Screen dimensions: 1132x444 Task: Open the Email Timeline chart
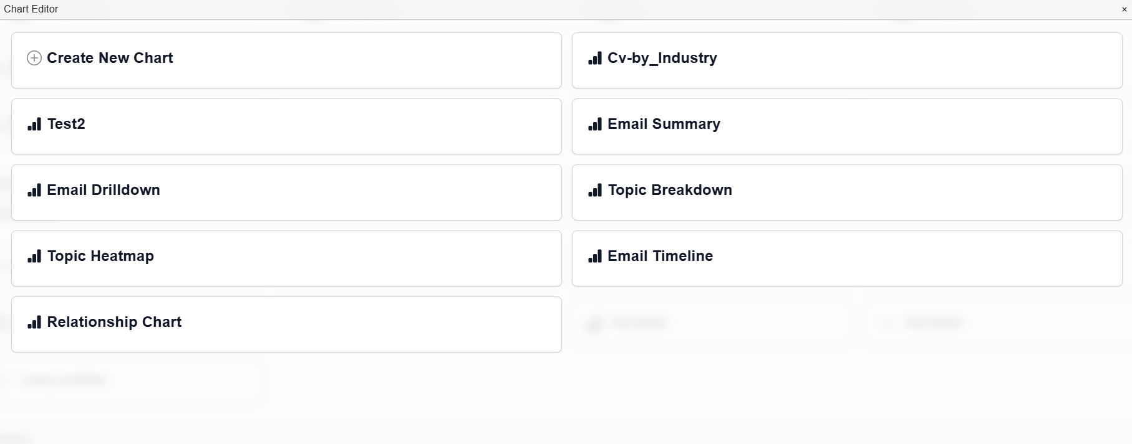point(846,258)
